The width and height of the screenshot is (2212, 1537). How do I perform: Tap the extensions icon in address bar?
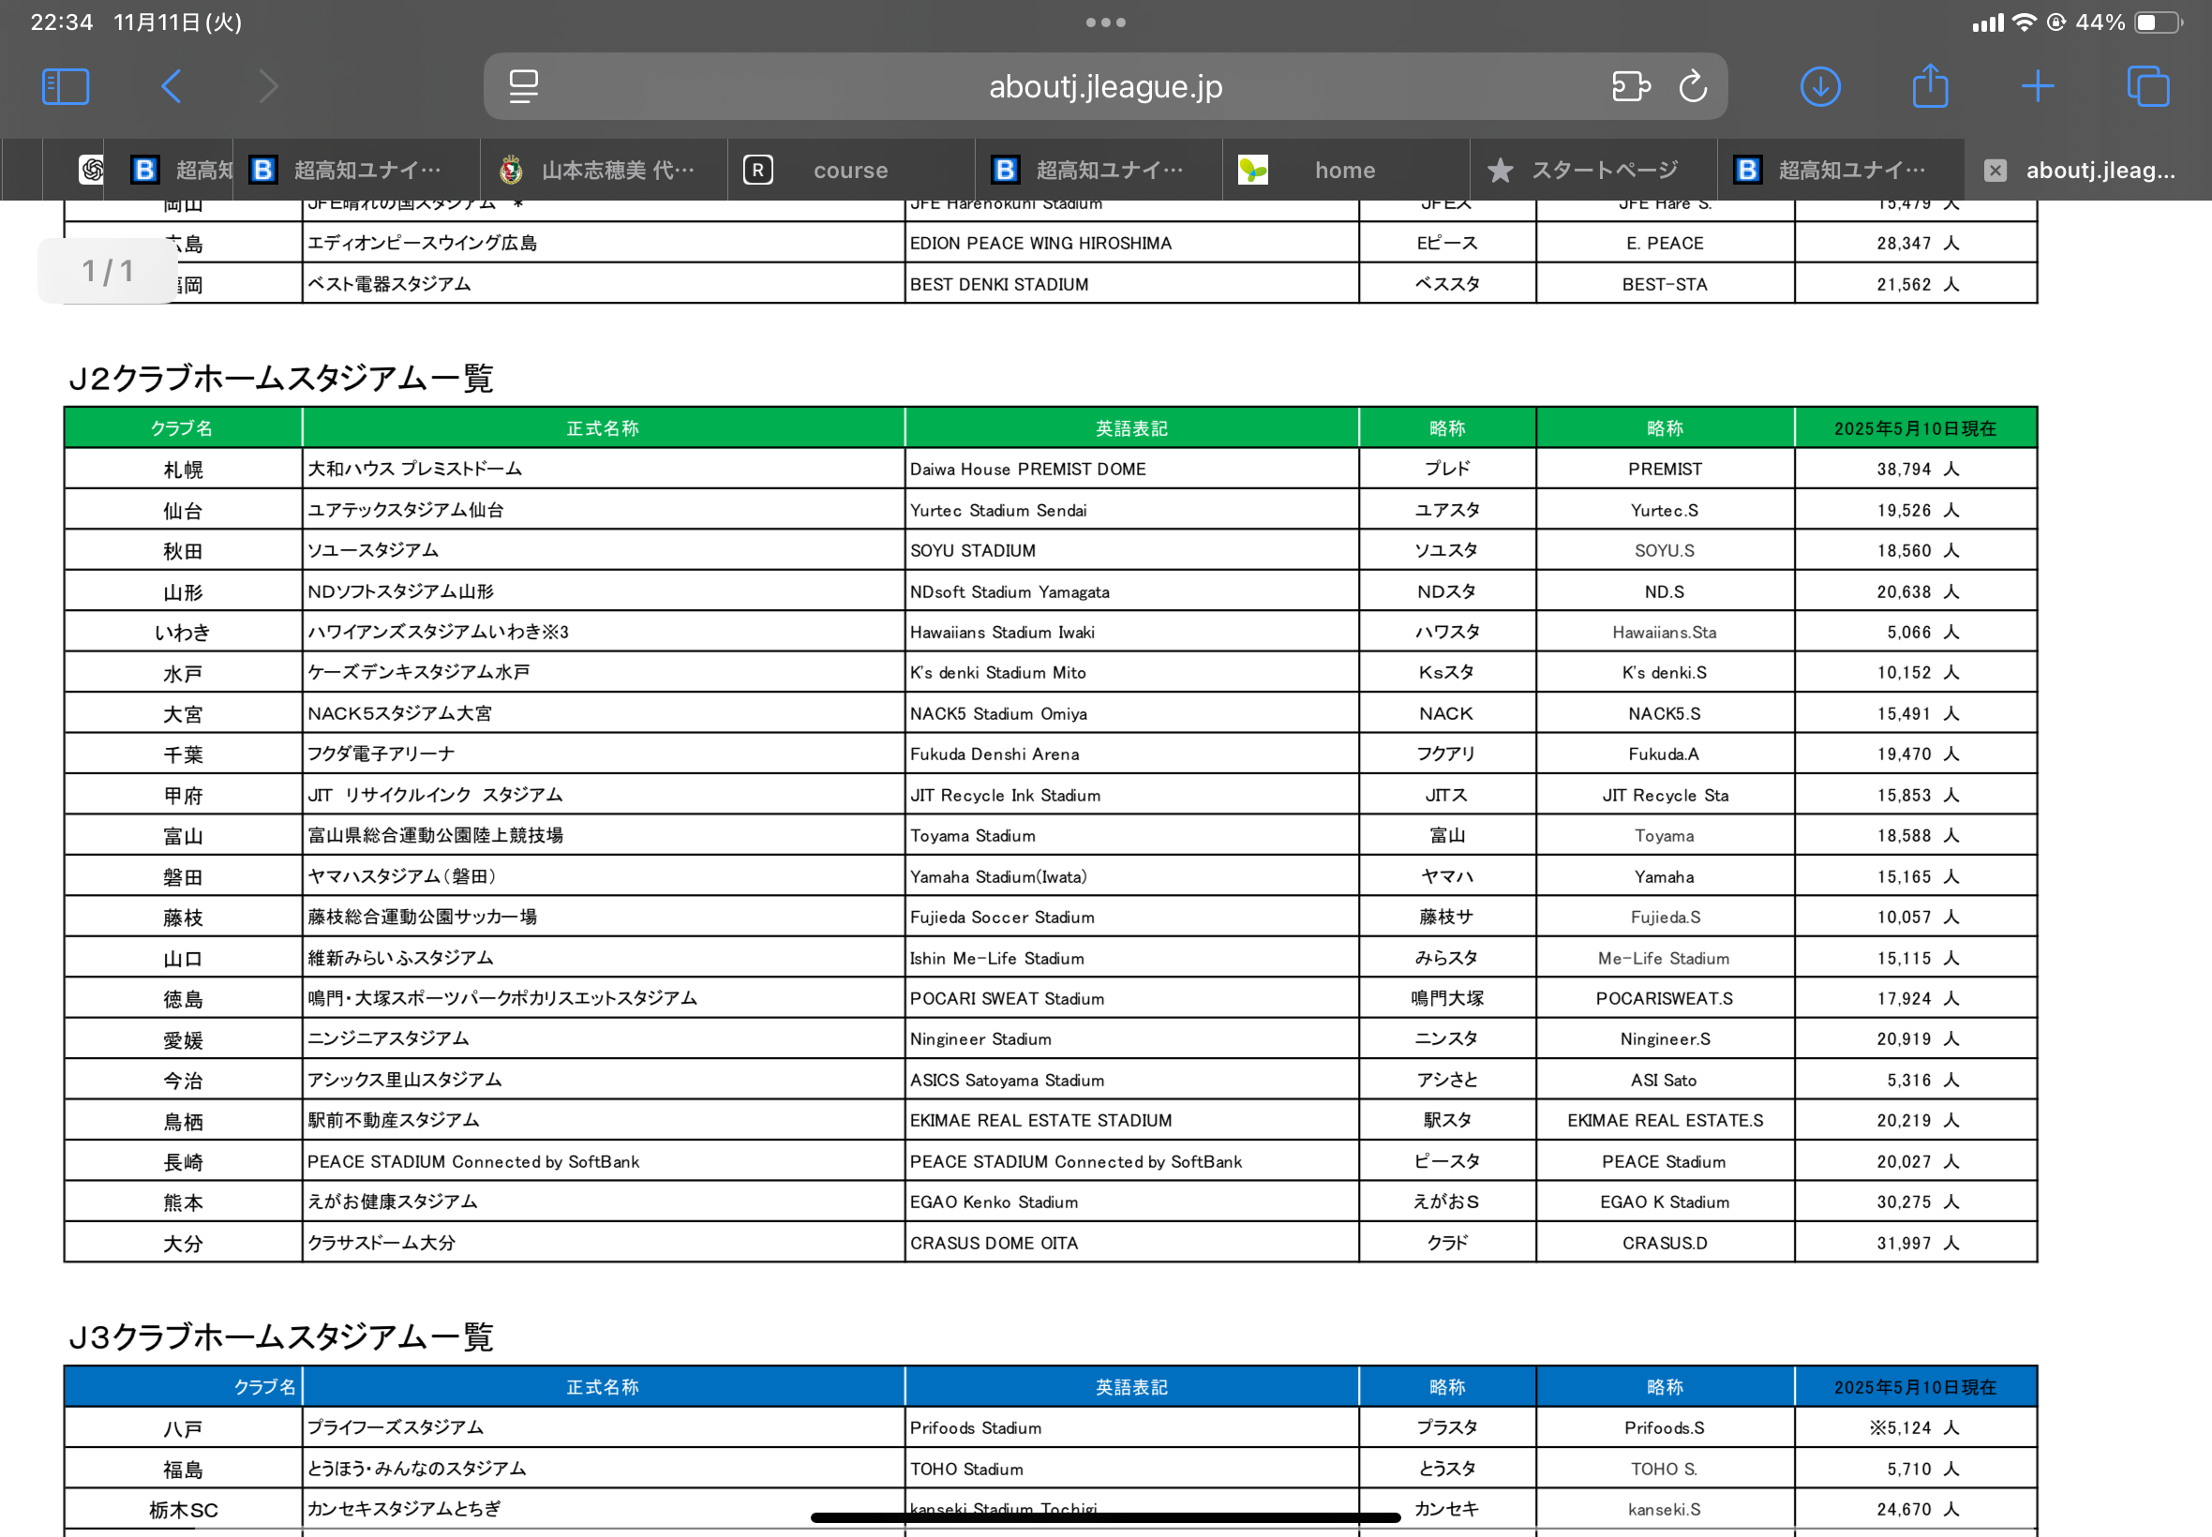click(1630, 86)
